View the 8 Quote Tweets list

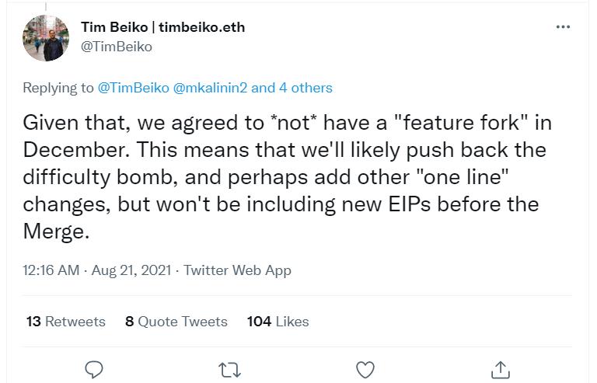[x=176, y=322]
